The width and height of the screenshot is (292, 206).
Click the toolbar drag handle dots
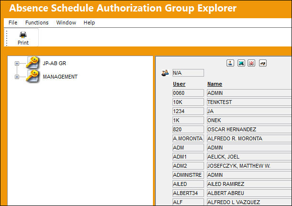[7, 38]
